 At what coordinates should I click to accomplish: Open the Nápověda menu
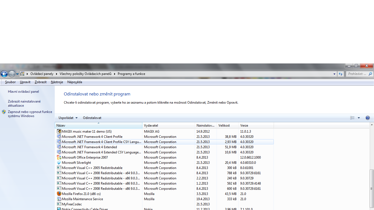coord(75,82)
